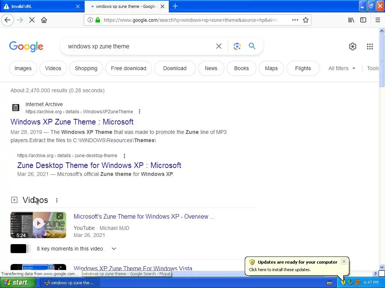The width and height of the screenshot is (385, 288).
Task: Select the Mypal taskbar button
Action: click(x=69, y=283)
